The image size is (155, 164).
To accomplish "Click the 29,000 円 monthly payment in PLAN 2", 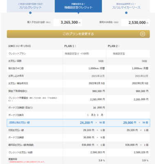I will (x=130, y=123).
